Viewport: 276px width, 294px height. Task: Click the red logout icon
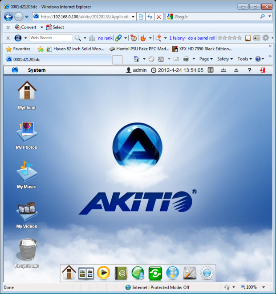point(262,70)
